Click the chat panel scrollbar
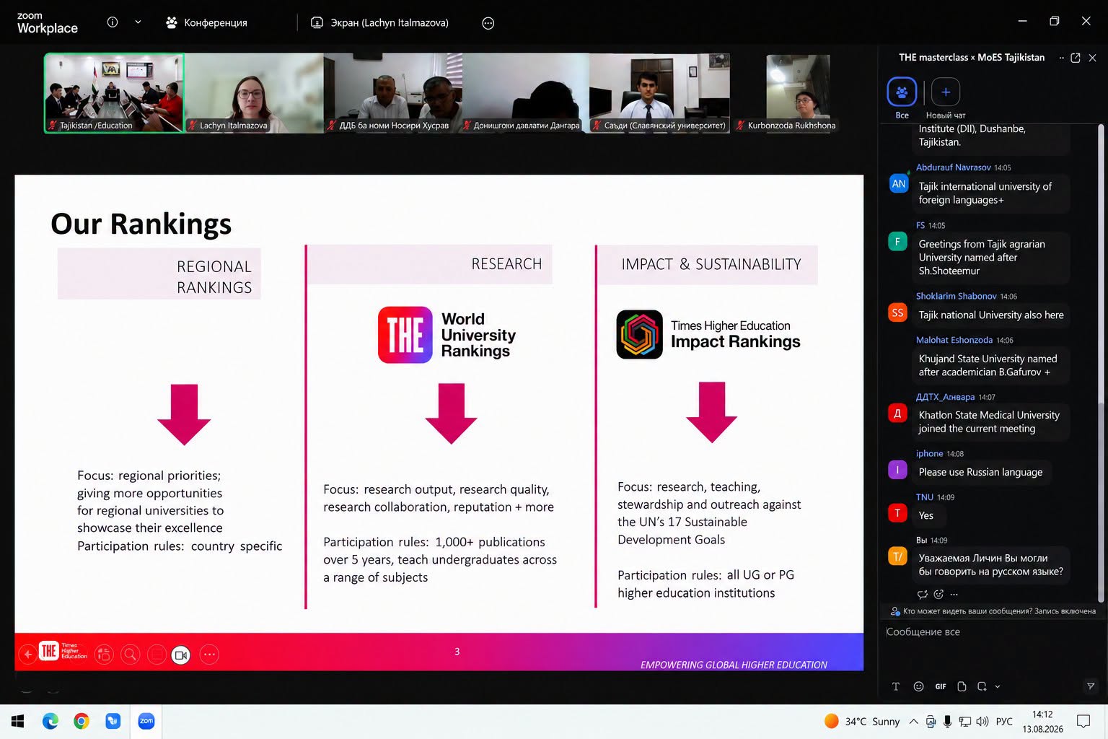The height and width of the screenshot is (739, 1108). click(1101, 362)
